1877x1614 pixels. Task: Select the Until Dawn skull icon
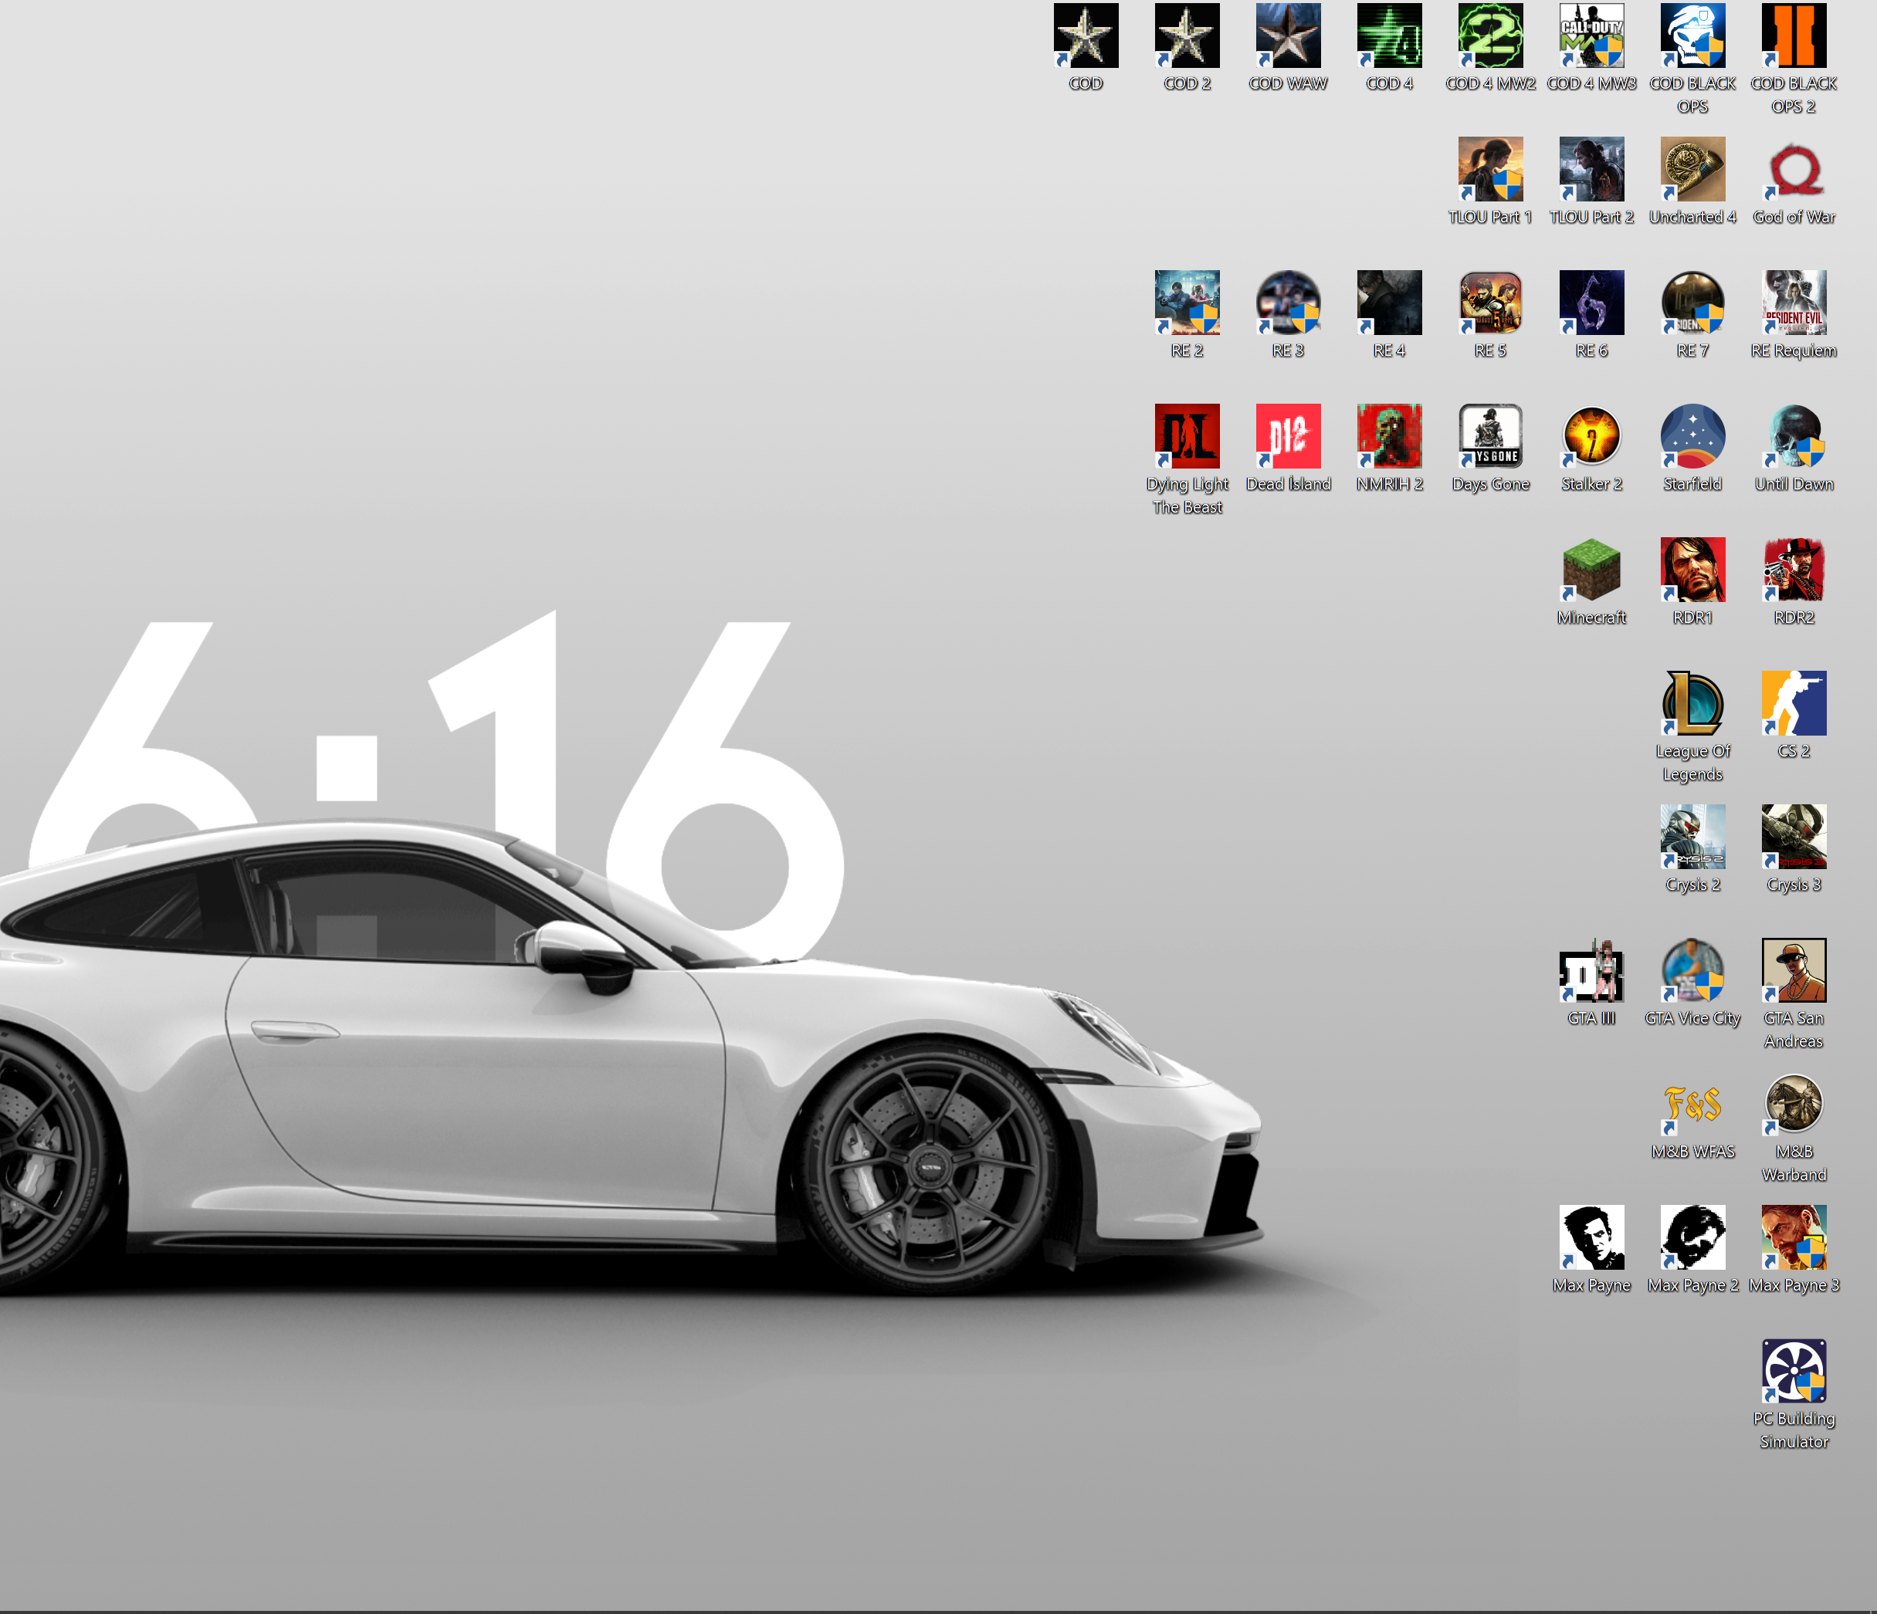point(1794,437)
